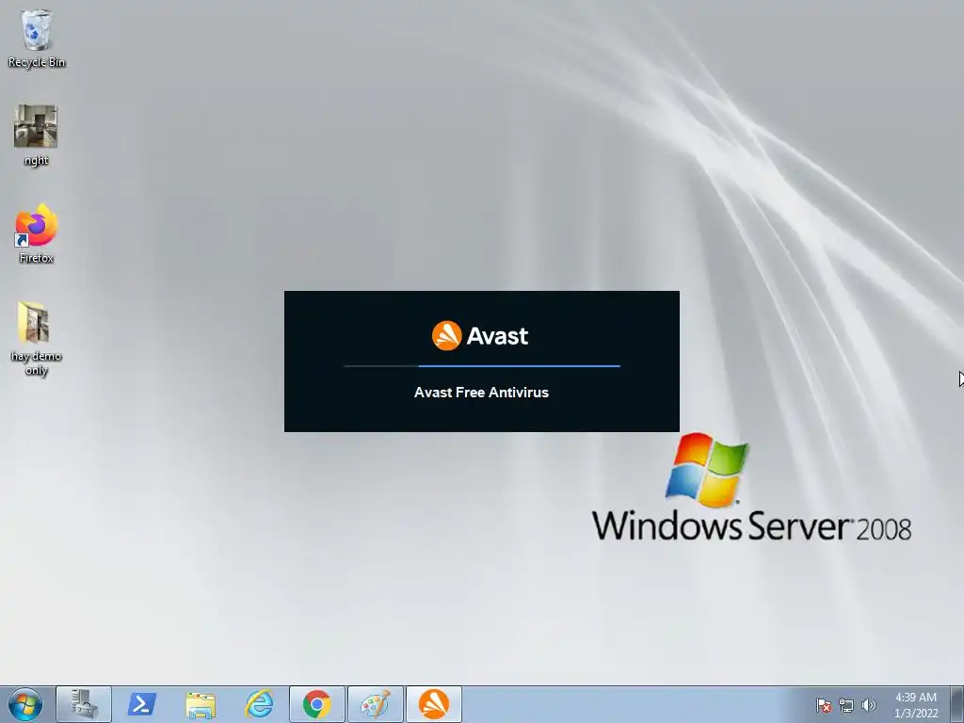The width and height of the screenshot is (964, 723).
Task: Click the network status tray icon
Action: click(846, 705)
